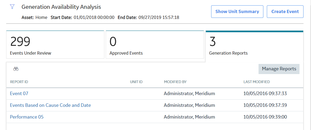
Task: Open the filter funnel icon
Action: coord(12,7)
